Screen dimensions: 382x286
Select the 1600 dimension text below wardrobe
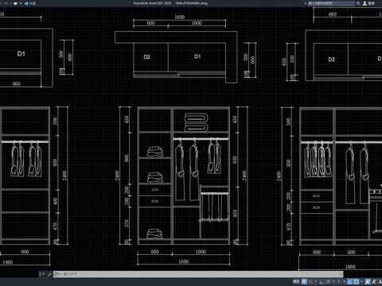tap(183, 261)
